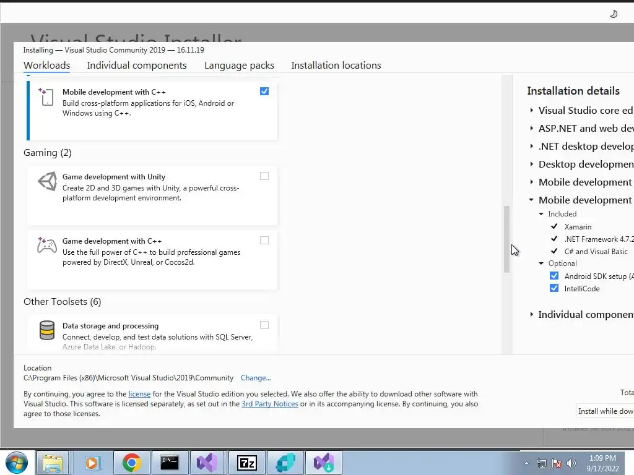This screenshot has width=634, height=475.
Task: Collapse the expanded Mobile development node
Action: (531, 200)
